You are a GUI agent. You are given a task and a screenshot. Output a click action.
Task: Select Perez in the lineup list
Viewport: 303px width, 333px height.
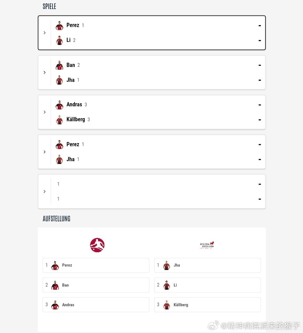click(x=96, y=265)
